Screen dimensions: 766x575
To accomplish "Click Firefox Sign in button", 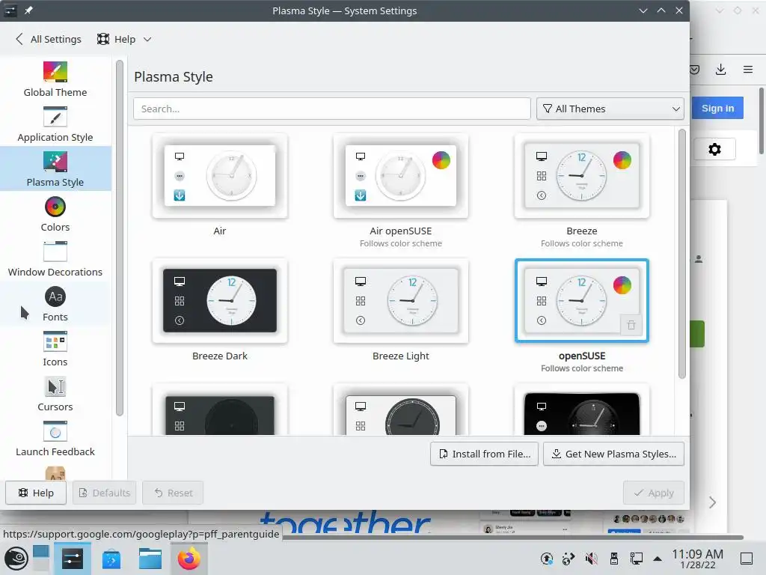I will pos(717,108).
